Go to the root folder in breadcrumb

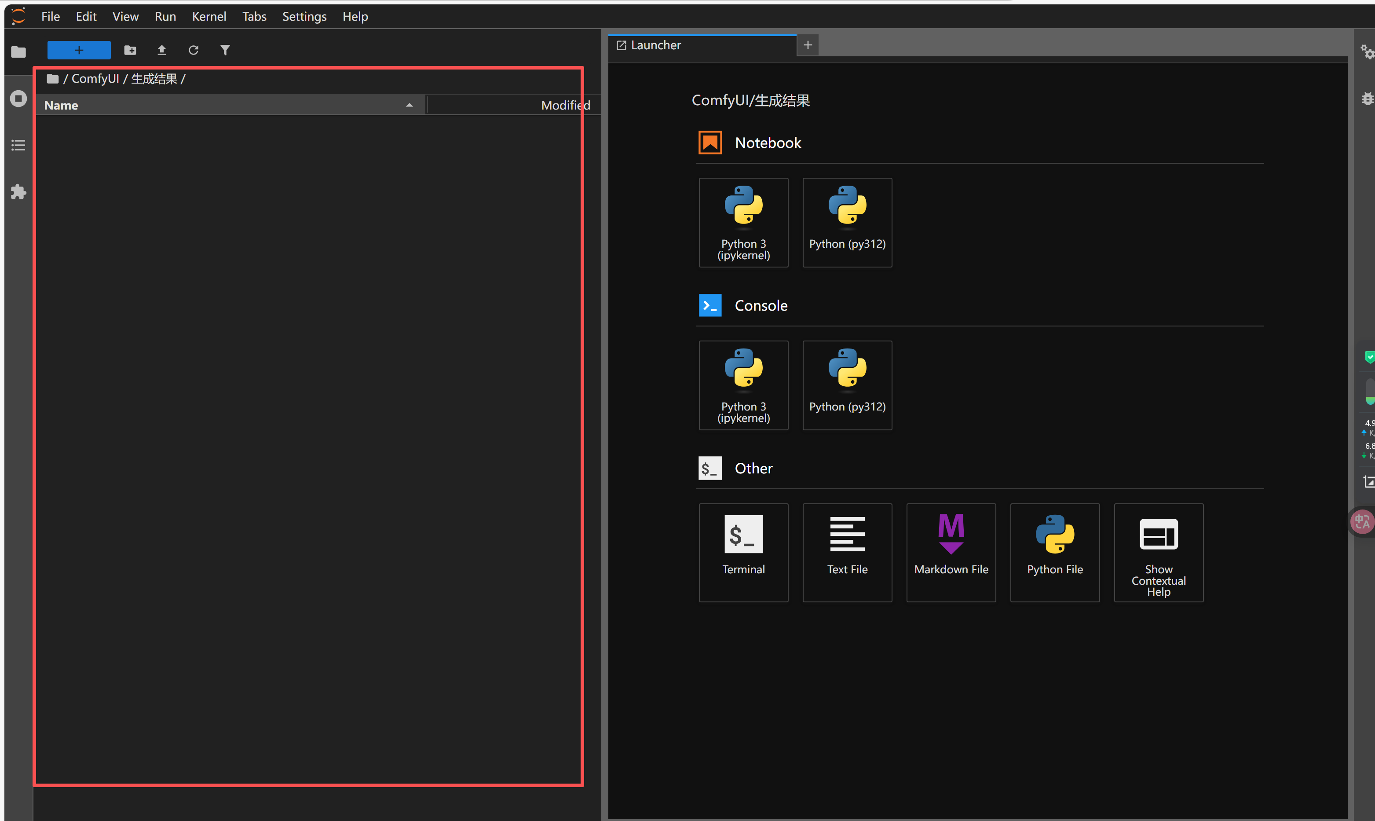point(52,79)
